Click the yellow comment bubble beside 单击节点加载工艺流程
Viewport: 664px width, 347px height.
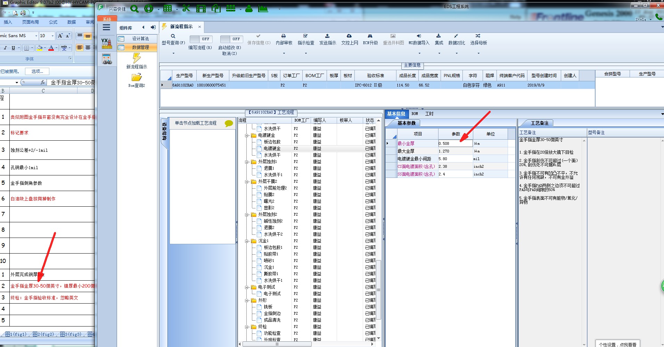click(229, 123)
